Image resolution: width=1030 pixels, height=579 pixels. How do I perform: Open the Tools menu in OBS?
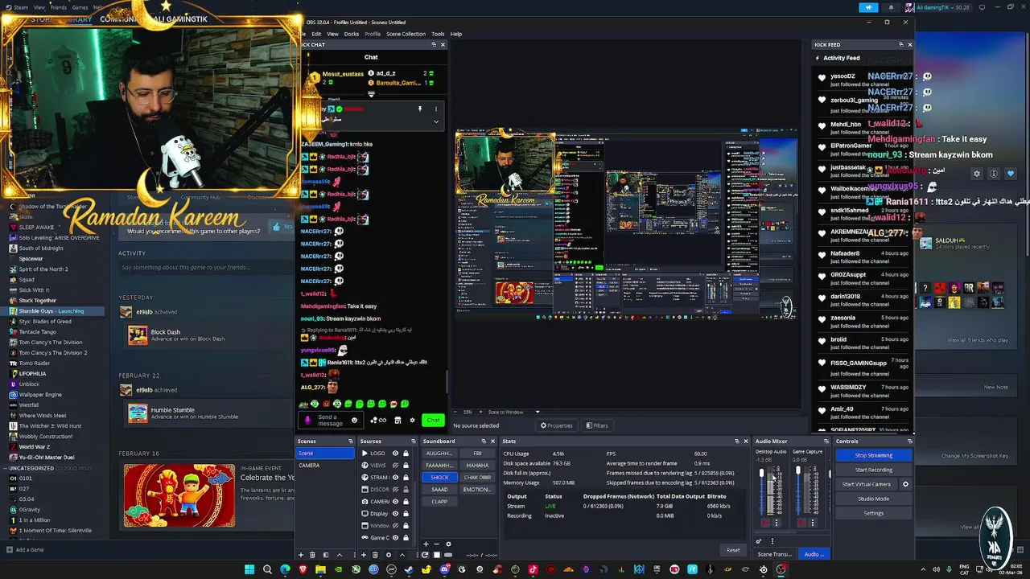click(438, 34)
